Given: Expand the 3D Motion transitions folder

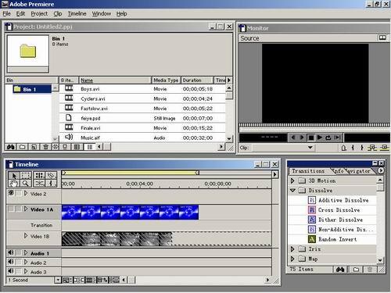Looking at the screenshot, I should pos(292,180).
